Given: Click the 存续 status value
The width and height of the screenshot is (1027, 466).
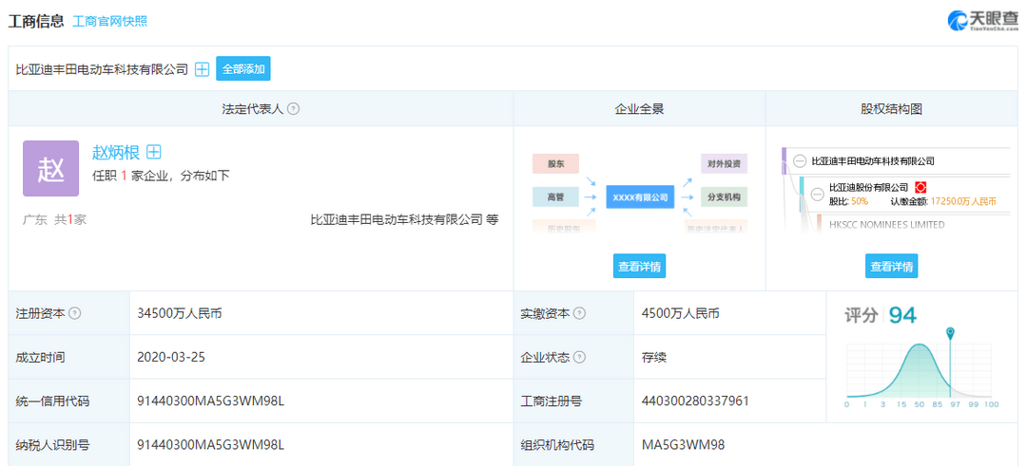Looking at the screenshot, I should coord(654,358).
